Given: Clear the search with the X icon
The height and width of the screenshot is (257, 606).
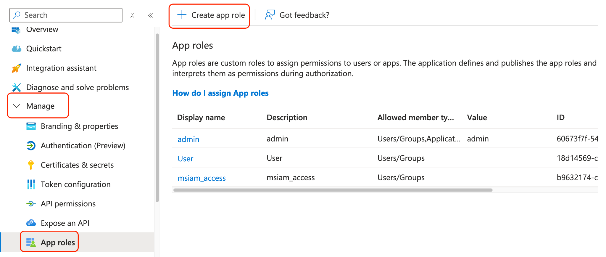Looking at the screenshot, I should tap(132, 15).
